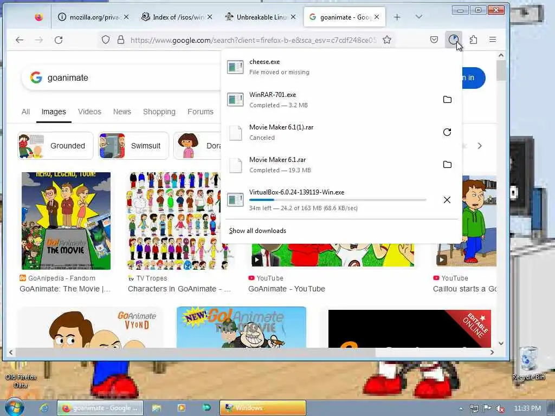Image resolution: width=555 pixels, height=416 pixels.
Task: Switch to Videos search tab
Action: click(x=89, y=112)
